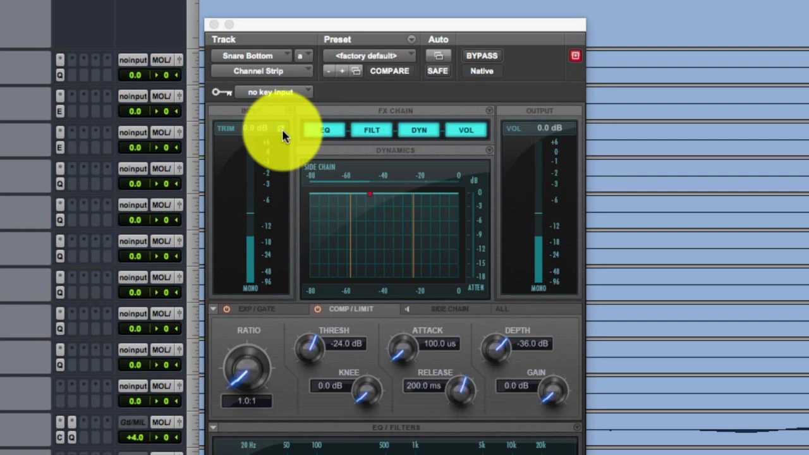This screenshot has width=809, height=455.
Task: Open Gtl/MIL input selector in track list
Action: [133, 422]
